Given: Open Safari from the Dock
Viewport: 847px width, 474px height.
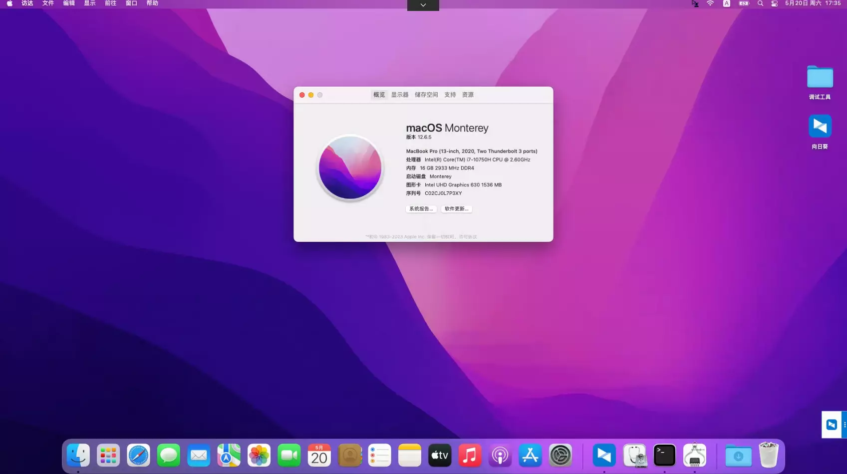Looking at the screenshot, I should tap(138, 455).
